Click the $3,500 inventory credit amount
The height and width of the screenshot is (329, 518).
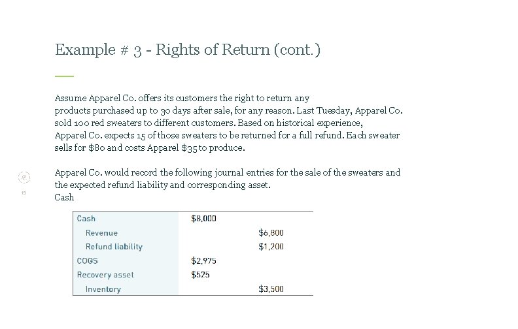pyautogui.click(x=271, y=289)
